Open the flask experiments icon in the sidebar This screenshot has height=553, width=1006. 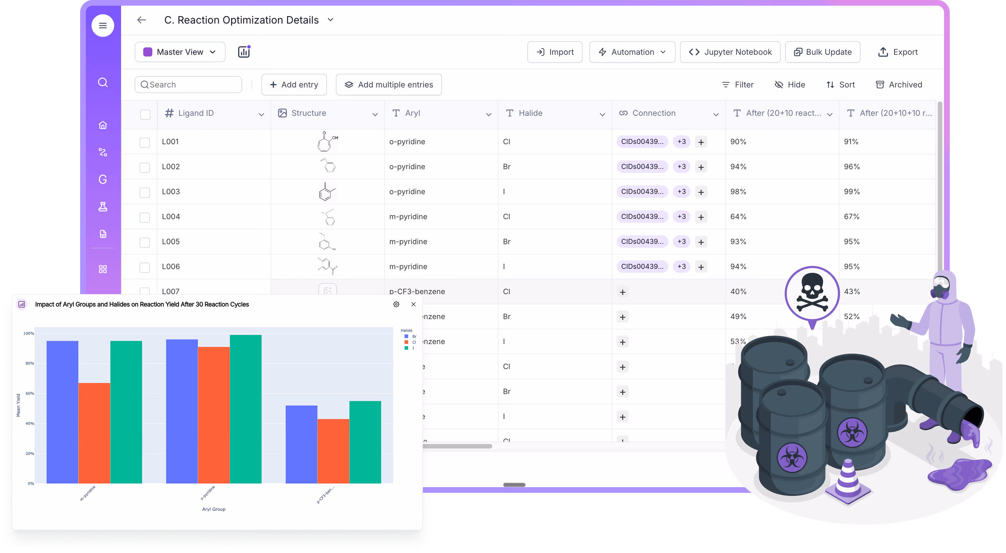(103, 207)
